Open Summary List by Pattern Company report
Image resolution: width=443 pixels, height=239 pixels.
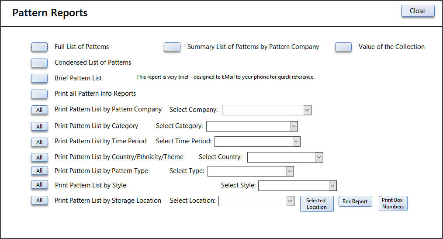point(172,47)
